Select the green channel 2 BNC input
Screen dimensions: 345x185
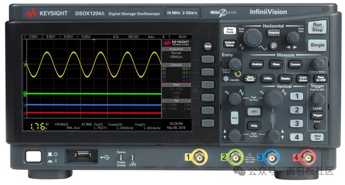point(235,157)
